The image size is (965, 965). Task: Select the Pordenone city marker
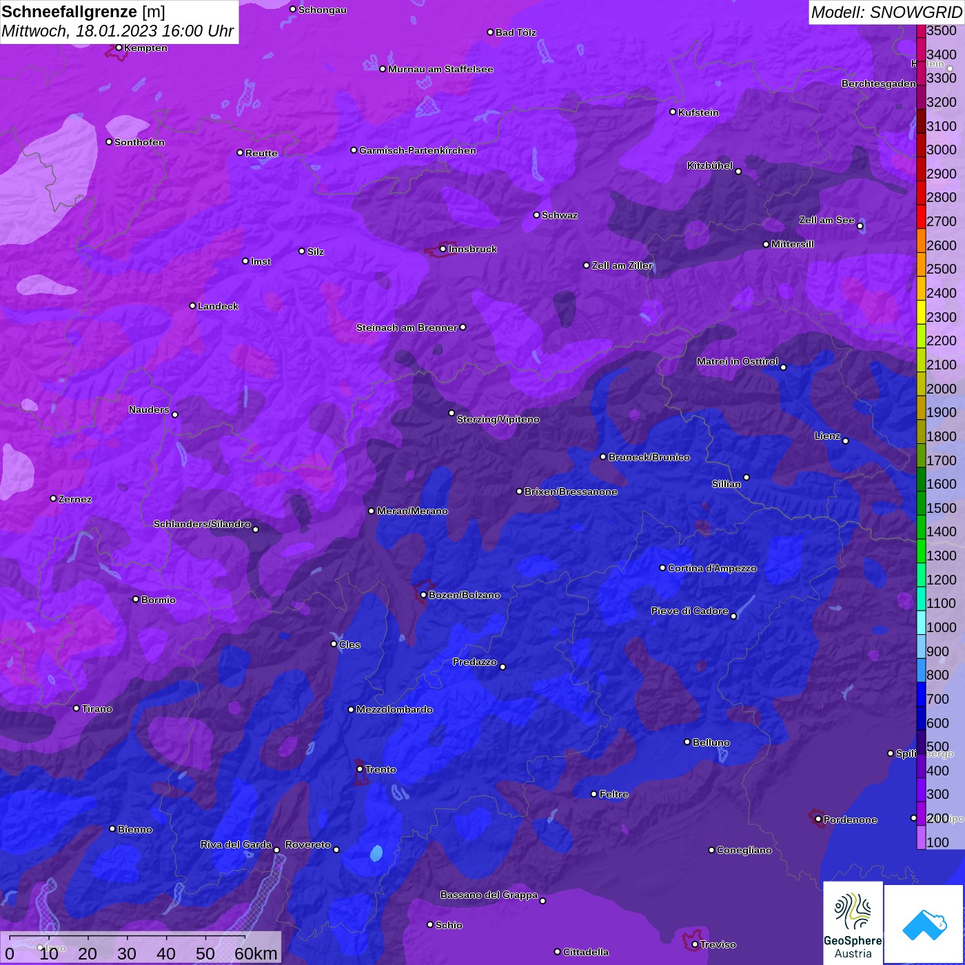pyautogui.click(x=818, y=820)
